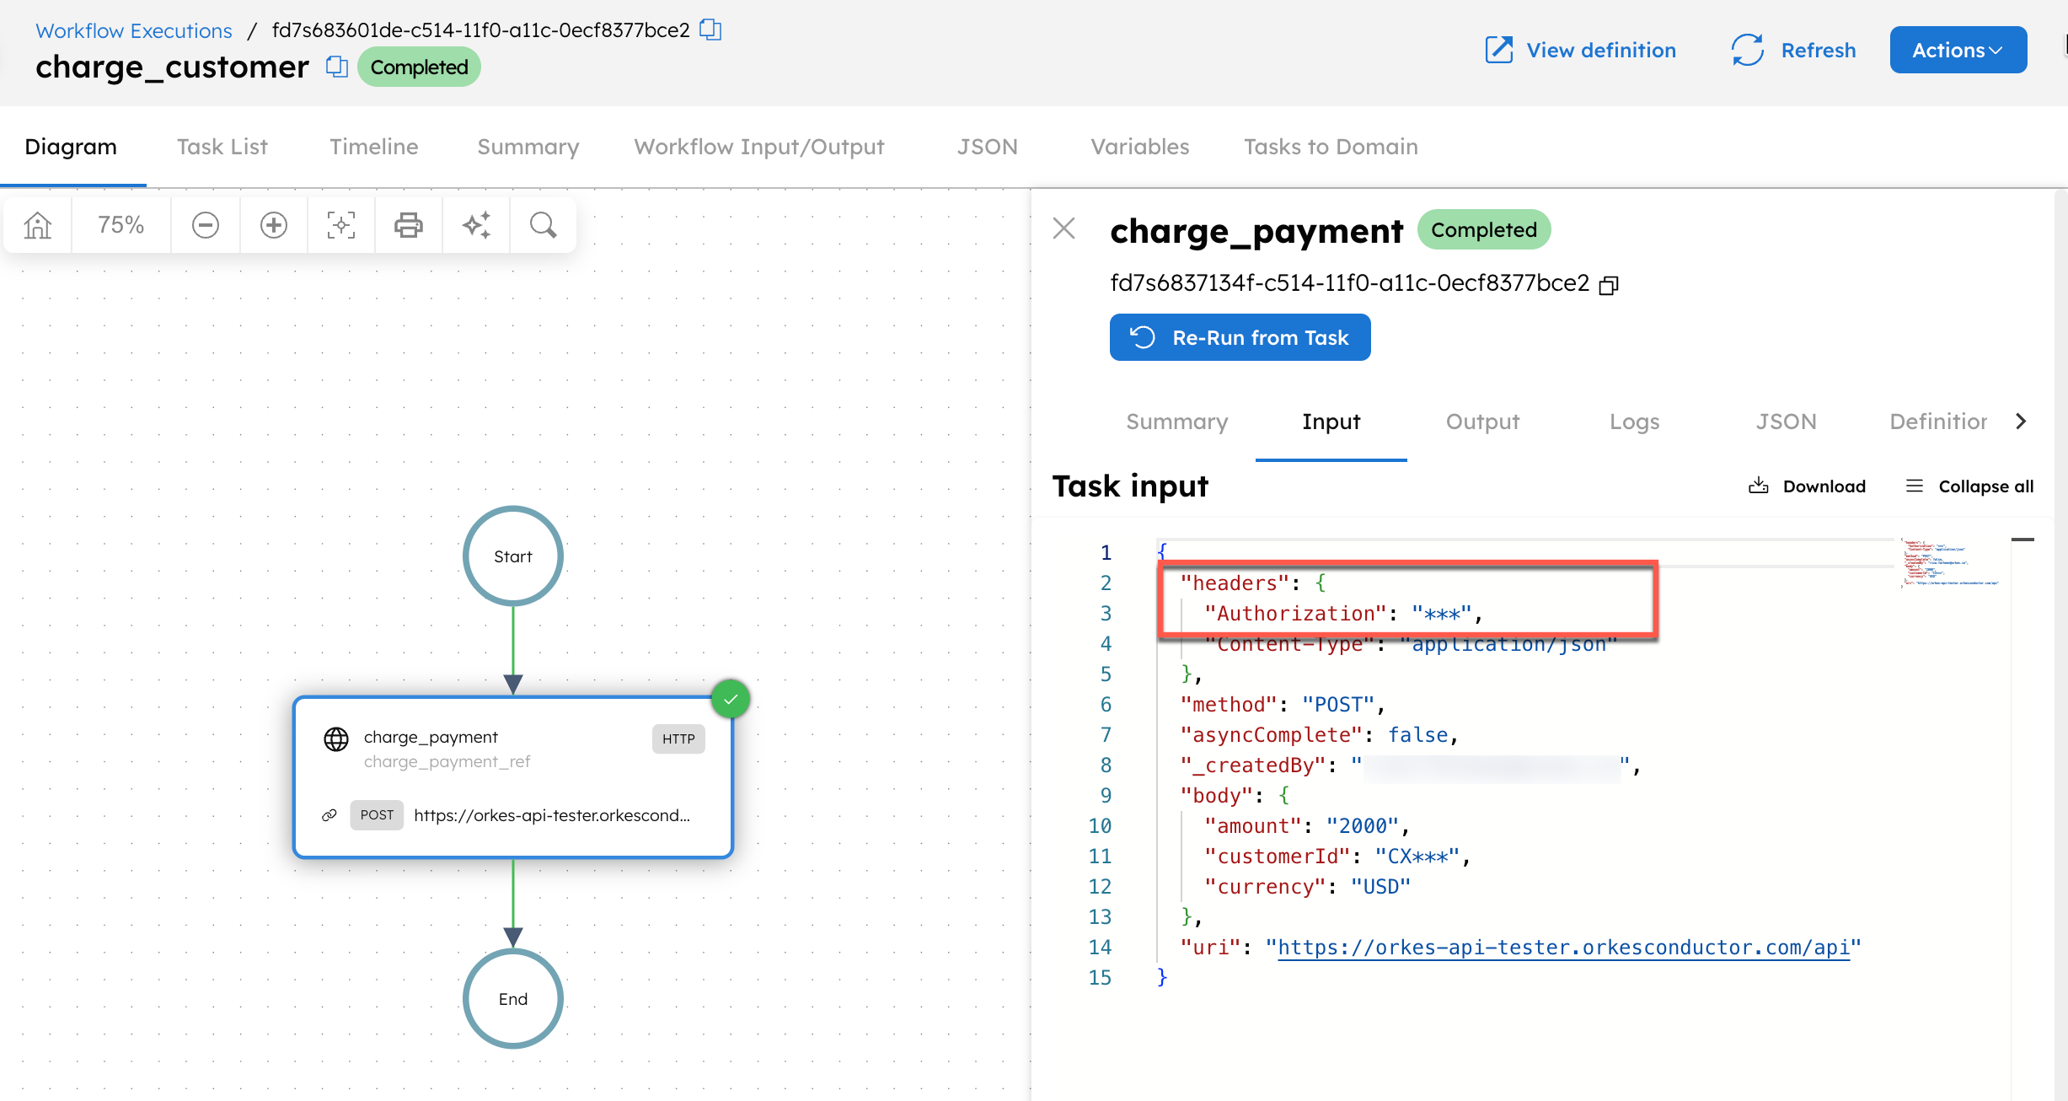
Task: Zoom in the diagram with plus icon
Action: pyautogui.click(x=273, y=225)
